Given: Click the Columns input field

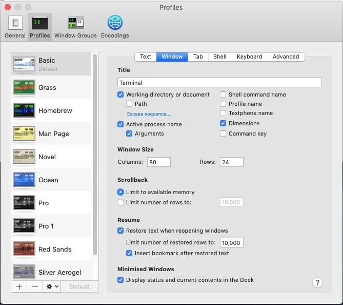Looking at the screenshot, I should coord(159,162).
